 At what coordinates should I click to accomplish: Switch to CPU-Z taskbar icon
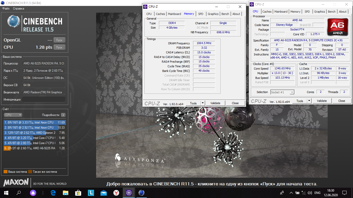point(129,193)
